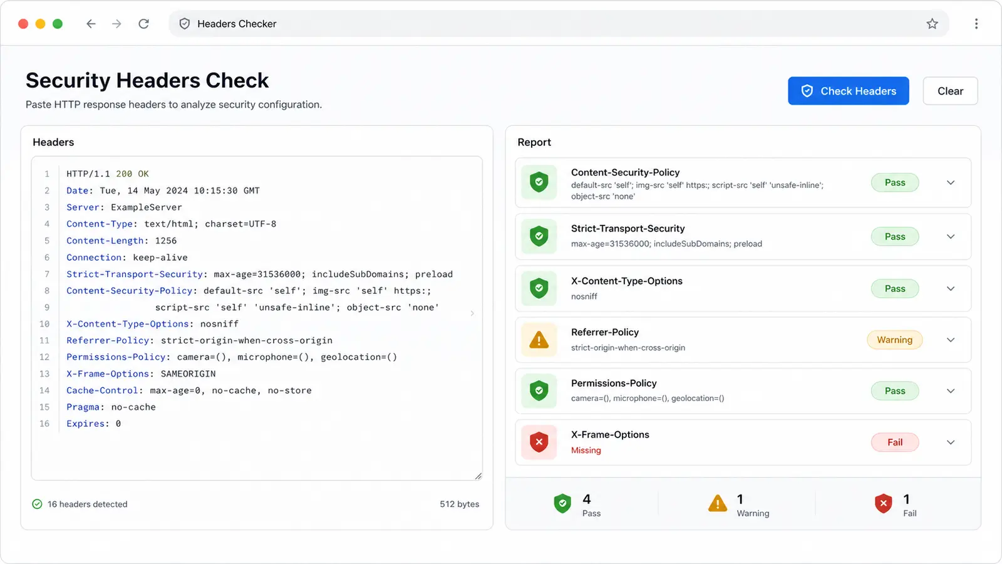Image resolution: width=1002 pixels, height=564 pixels.
Task: Click the Warning badge on Referrer-Policy
Action: (894, 340)
